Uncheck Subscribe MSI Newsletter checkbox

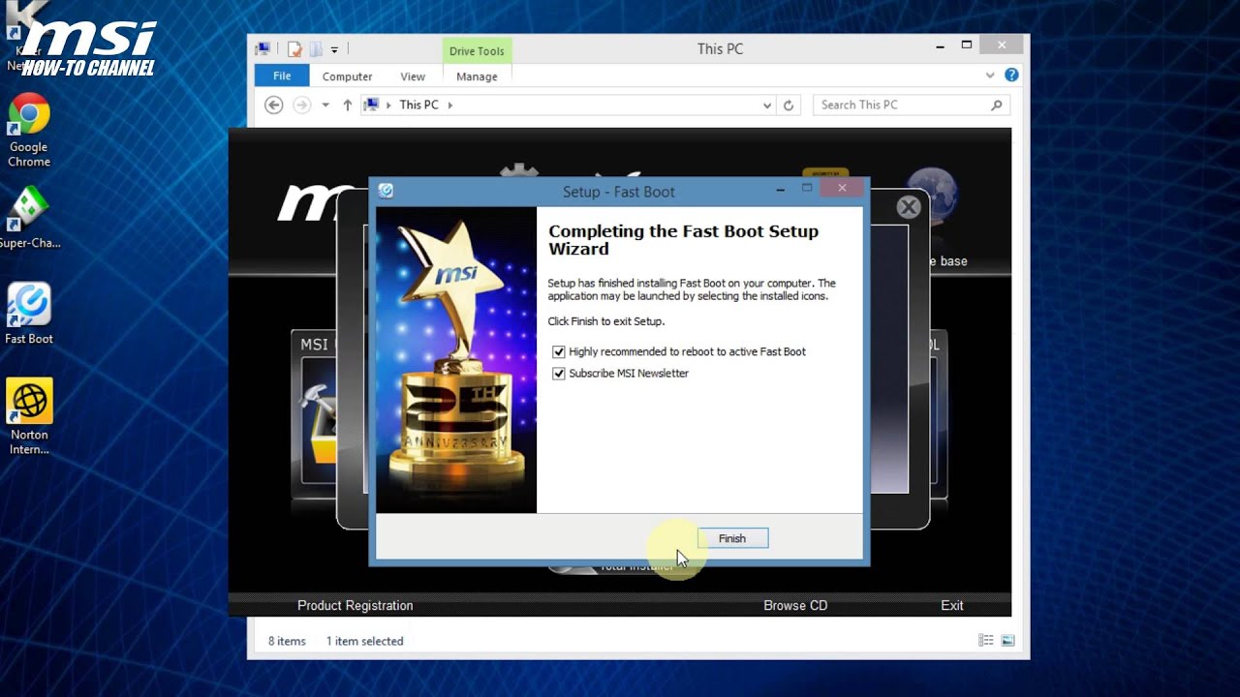click(558, 374)
